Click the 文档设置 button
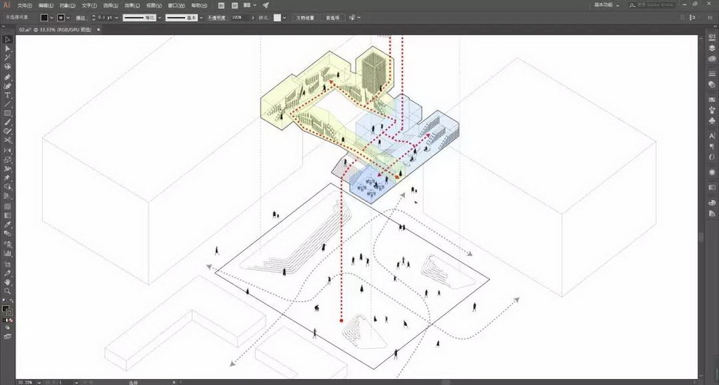 [x=306, y=16]
